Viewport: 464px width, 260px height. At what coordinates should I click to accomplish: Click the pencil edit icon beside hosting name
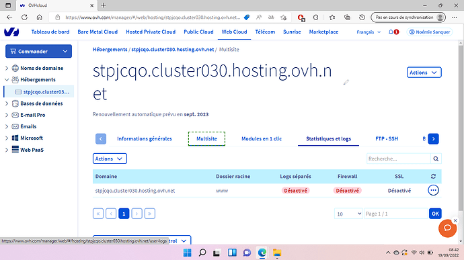coord(346,82)
